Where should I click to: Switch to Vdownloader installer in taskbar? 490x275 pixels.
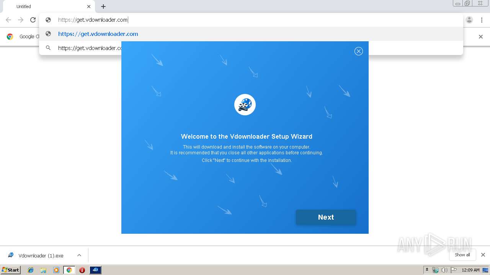point(95,270)
